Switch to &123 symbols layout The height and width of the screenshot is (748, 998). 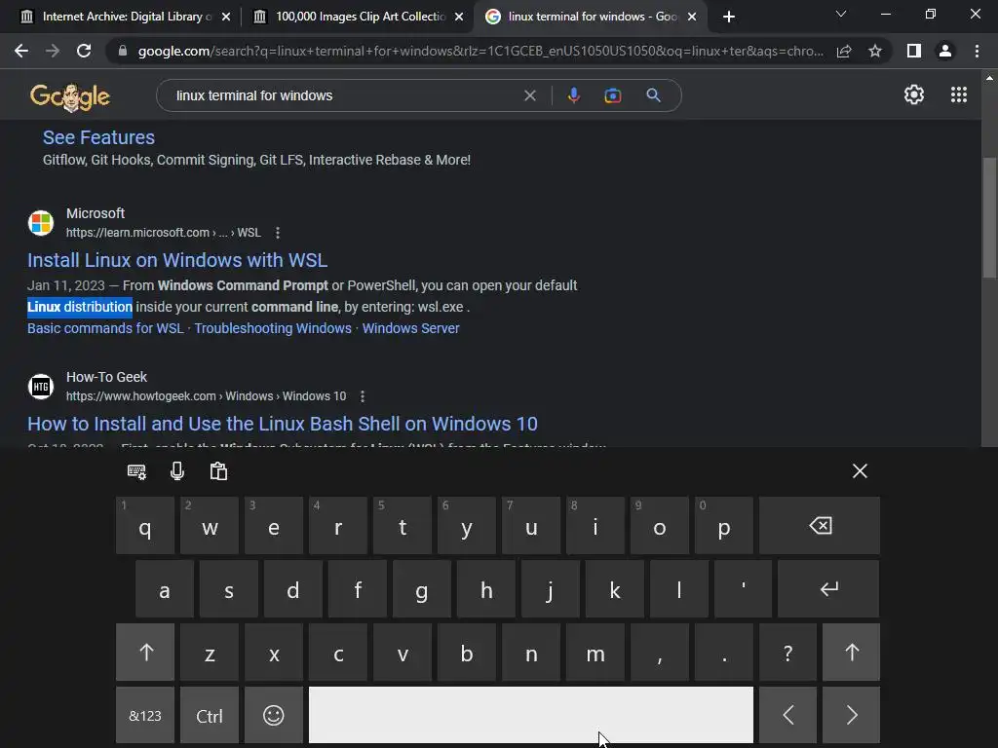click(x=145, y=716)
